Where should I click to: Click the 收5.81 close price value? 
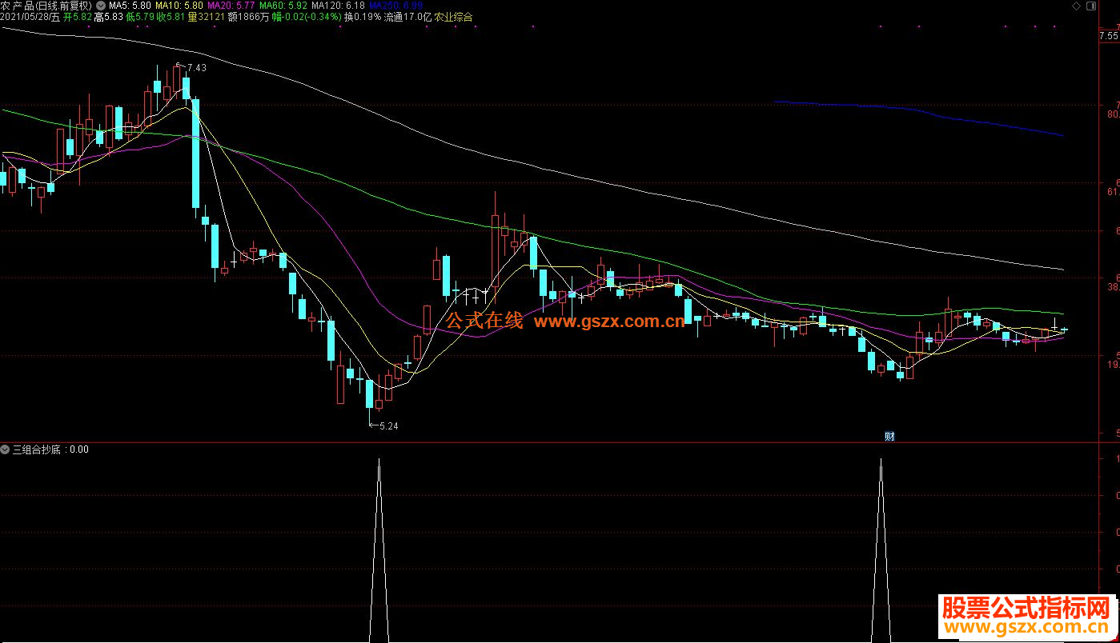(171, 16)
